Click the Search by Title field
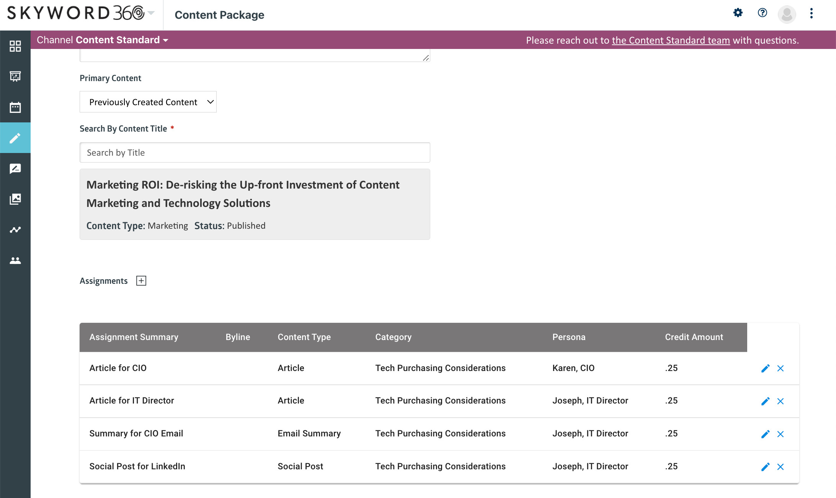Viewport: 836px width, 498px height. click(x=255, y=153)
